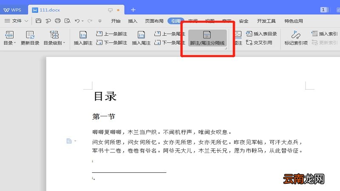This screenshot has width=340, height=191.
Task: Switch to the 开始 ribbon tab
Action: 116,21
